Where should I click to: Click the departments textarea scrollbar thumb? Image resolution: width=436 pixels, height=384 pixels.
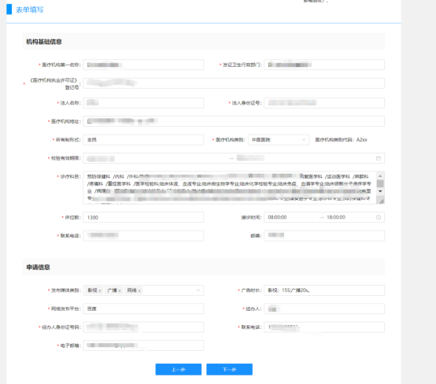[x=380, y=183]
